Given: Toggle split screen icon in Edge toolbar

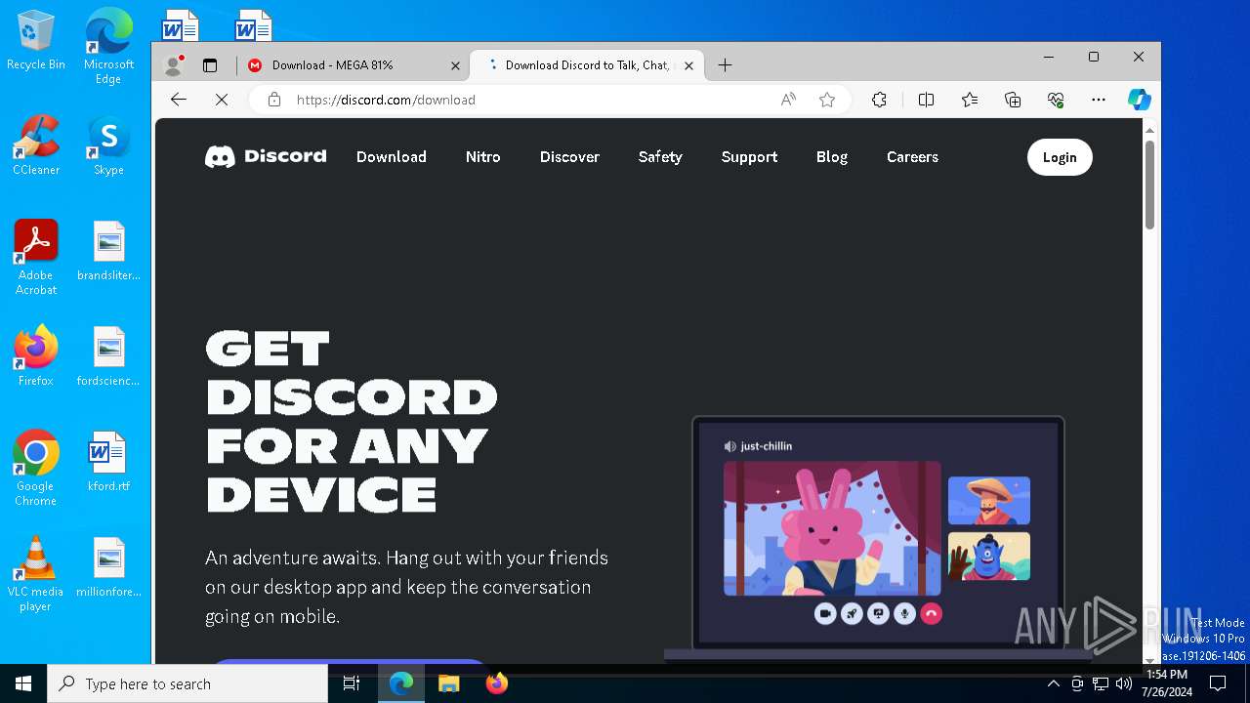Looking at the screenshot, I should click(926, 100).
